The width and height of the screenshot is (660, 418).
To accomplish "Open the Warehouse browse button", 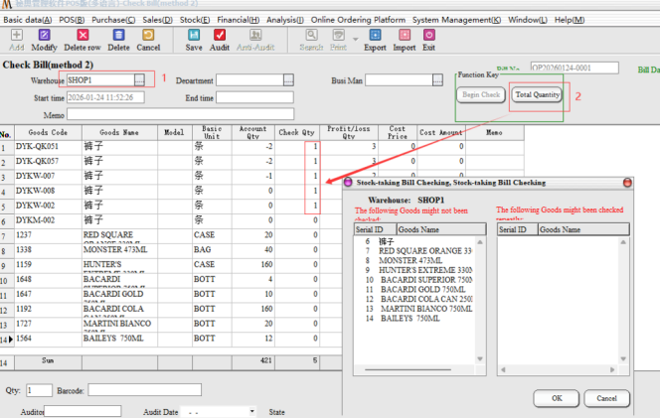I will point(140,80).
